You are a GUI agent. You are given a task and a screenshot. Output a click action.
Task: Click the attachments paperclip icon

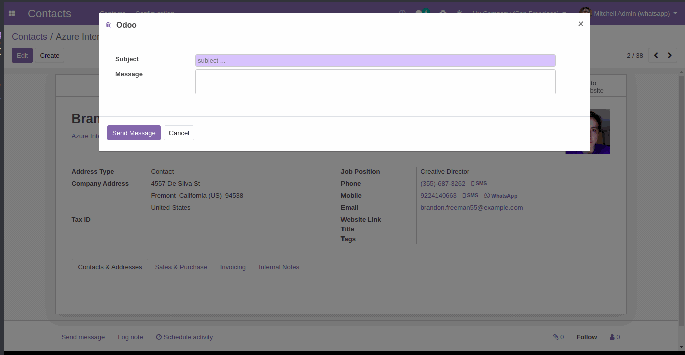tap(556, 337)
